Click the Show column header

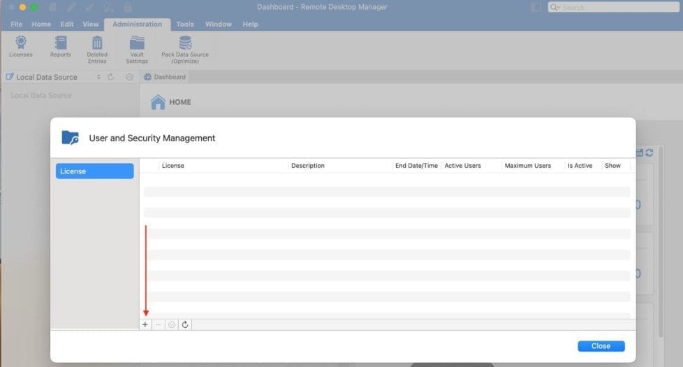click(612, 166)
